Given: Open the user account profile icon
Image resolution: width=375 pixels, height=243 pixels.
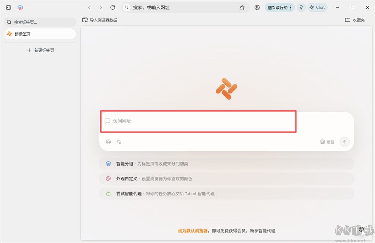Looking at the screenshot, I should pos(257,8).
